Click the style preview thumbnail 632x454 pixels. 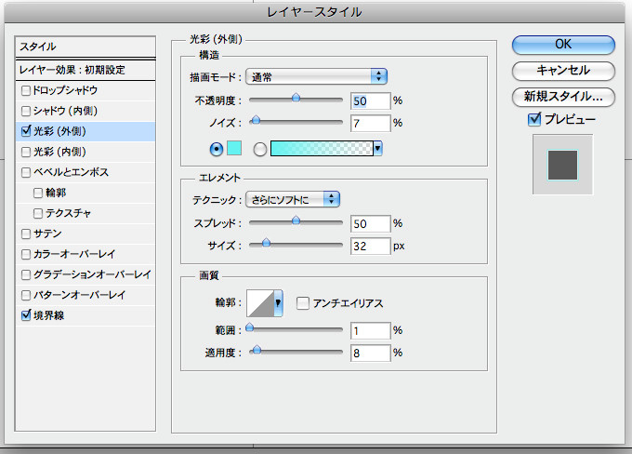point(562,164)
